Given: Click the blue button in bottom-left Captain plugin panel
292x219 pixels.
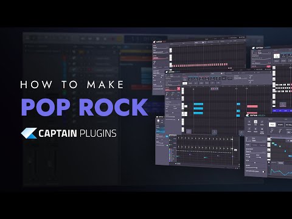Looking at the screenshot, I should click(x=167, y=136).
